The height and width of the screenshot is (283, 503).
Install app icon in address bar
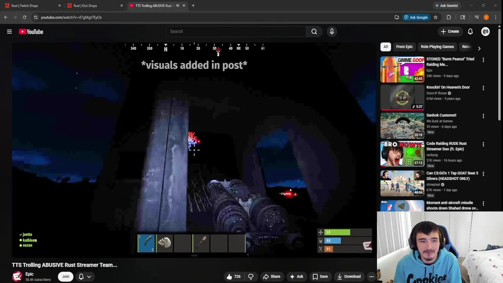point(397,17)
